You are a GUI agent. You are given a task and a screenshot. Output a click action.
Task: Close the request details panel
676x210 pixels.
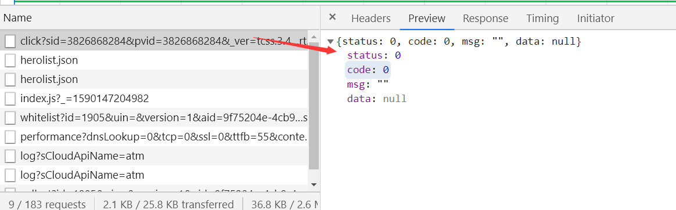332,17
